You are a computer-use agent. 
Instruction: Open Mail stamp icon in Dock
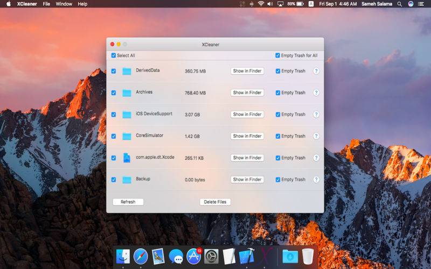coord(158,257)
